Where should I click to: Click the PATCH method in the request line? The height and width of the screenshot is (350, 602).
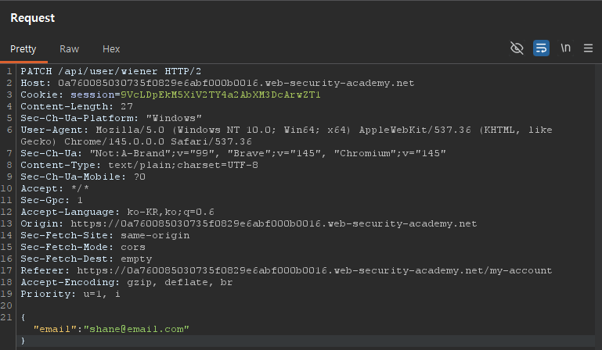36,71
